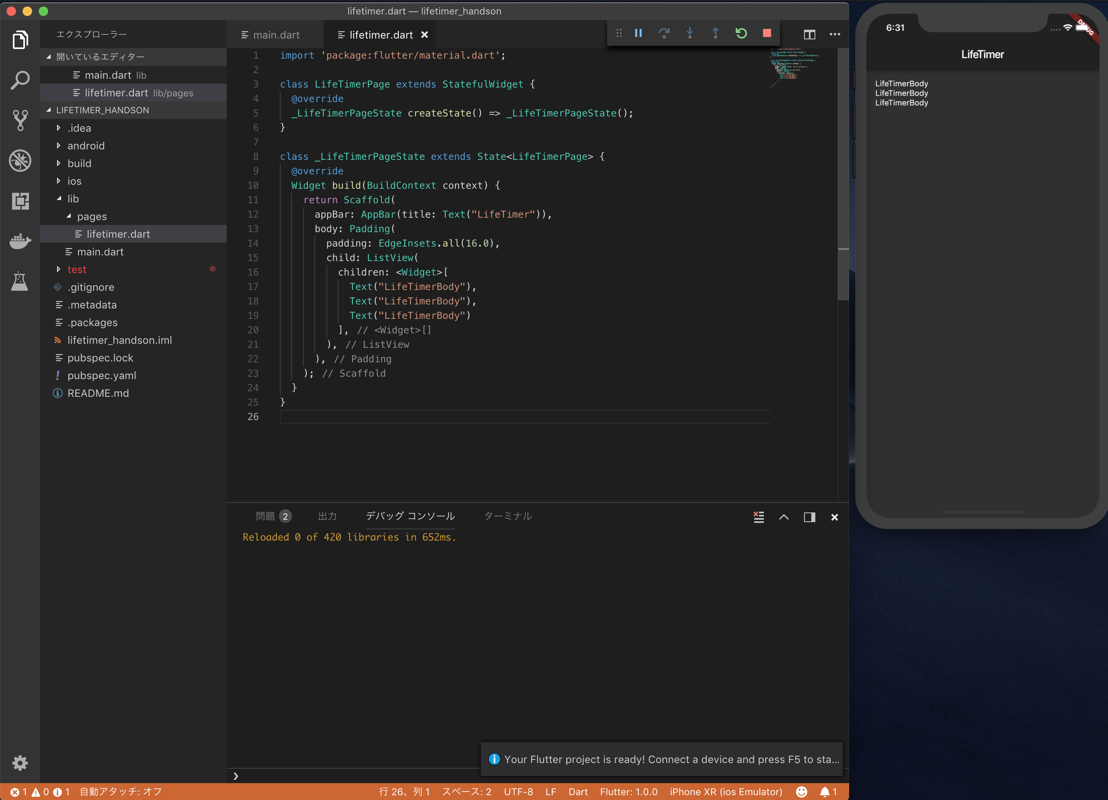The image size is (1108, 800).
Task: Open the Source Control view
Action: (20, 120)
